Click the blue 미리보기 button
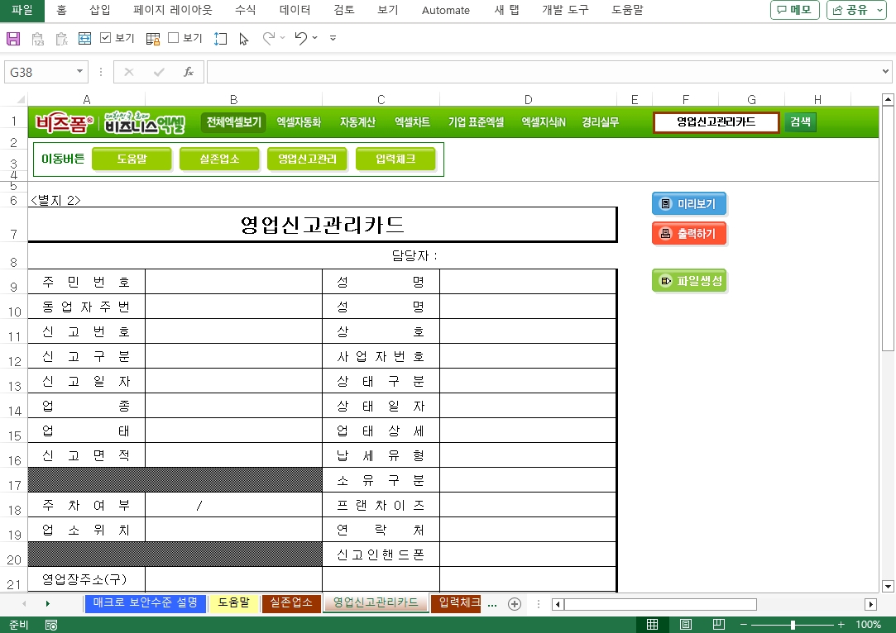Viewport: 896px width, 633px height. coord(689,204)
